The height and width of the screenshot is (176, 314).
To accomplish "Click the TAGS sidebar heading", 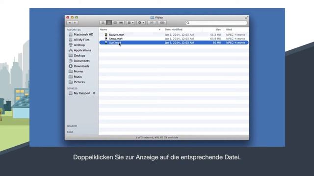I will point(70,132).
